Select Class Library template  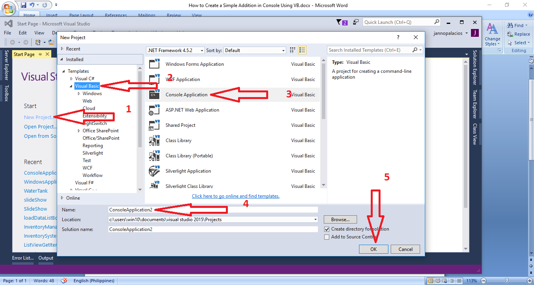coord(233,141)
